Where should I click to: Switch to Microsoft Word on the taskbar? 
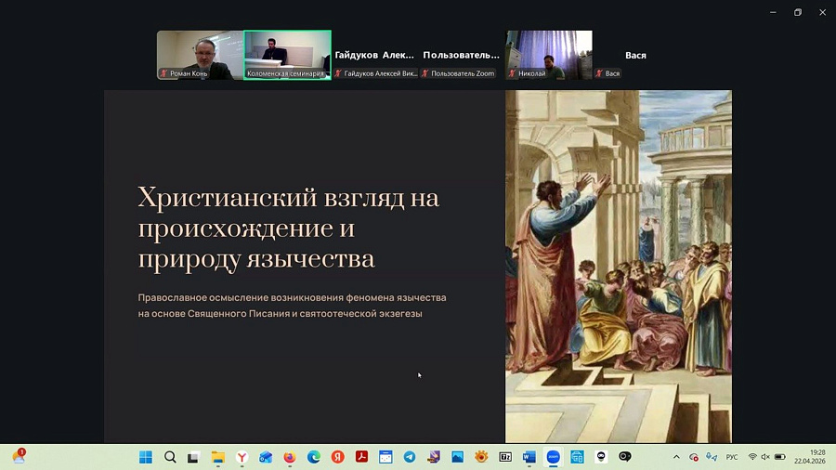(x=529, y=457)
